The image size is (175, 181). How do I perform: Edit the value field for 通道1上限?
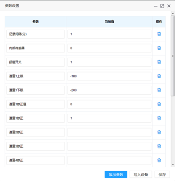click(109, 76)
